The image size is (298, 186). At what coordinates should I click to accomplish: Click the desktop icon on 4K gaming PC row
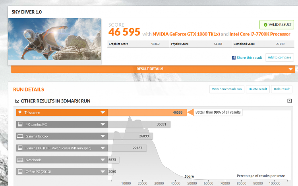[x=20, y=124]
